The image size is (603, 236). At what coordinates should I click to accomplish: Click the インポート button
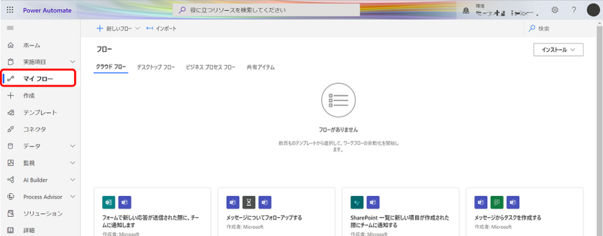161,28
